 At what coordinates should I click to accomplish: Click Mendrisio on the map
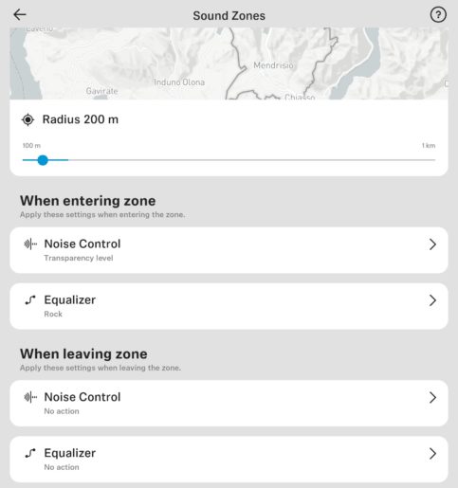[273, 65]
